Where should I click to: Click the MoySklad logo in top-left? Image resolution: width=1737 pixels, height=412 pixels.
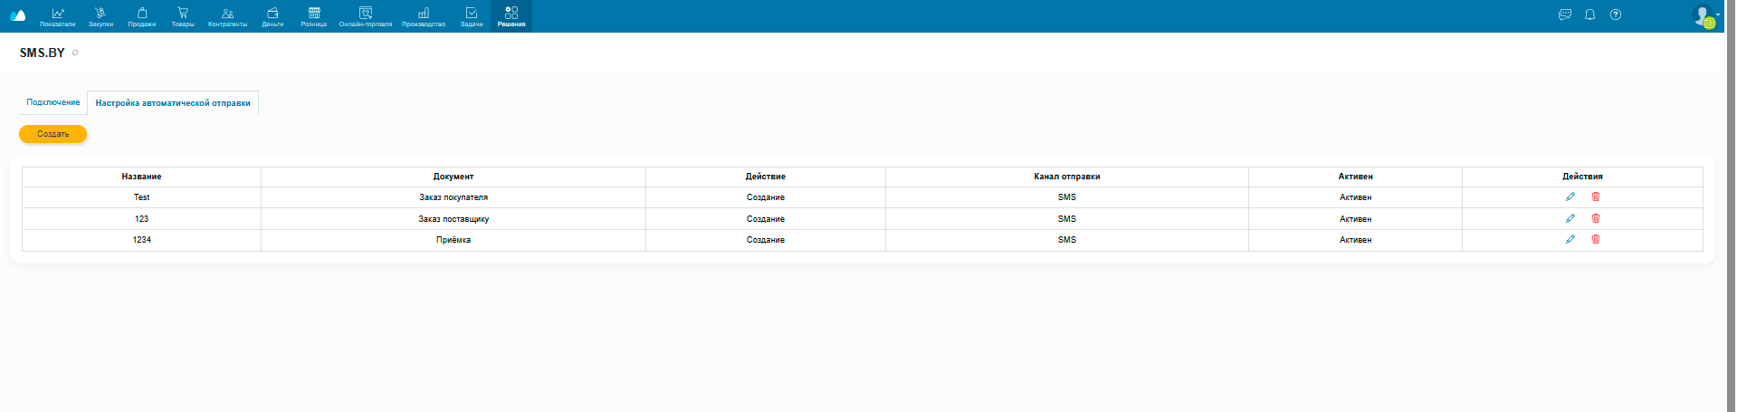pos(17,15)
